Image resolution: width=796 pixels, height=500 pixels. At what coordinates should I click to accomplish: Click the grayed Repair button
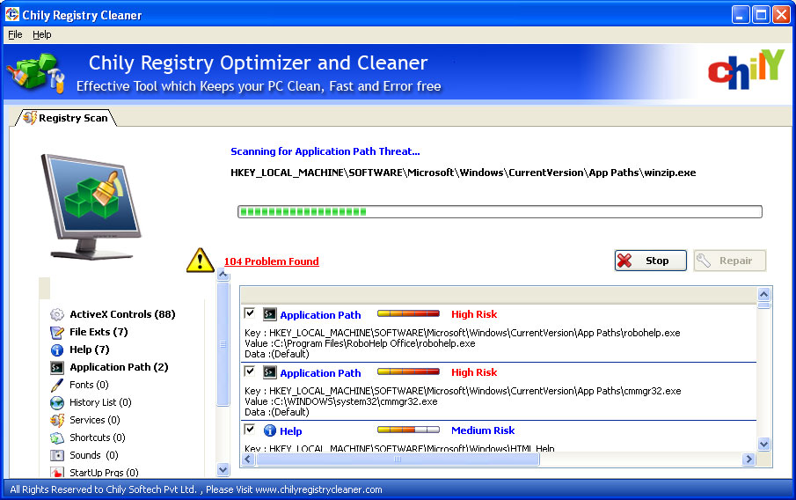pos(729,261)
